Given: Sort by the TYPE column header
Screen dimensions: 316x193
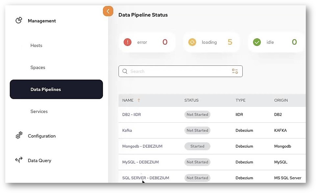Looking at the screenshot, I should coord(240,100).
